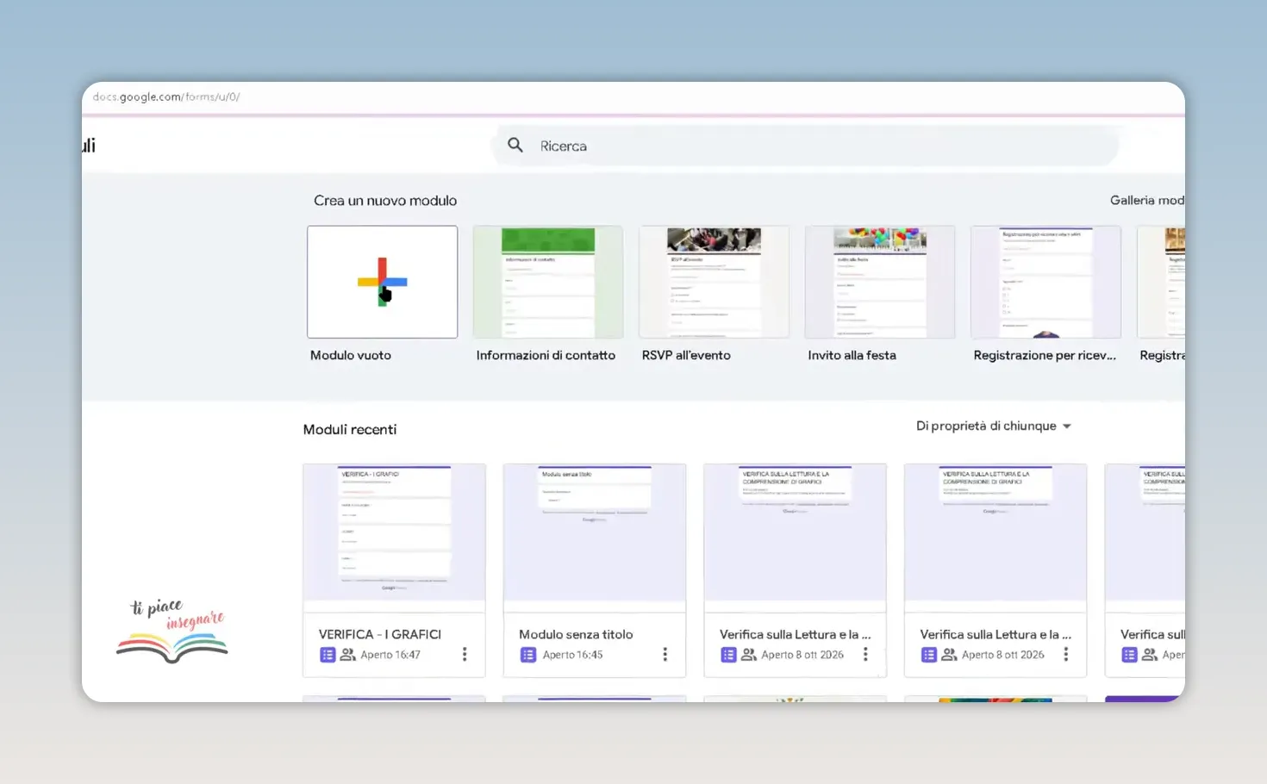
Task: Create a blank form with the plus icon
Action: tap(382, 282)
